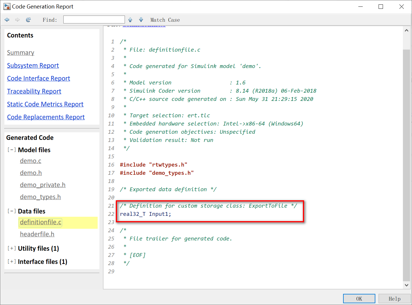Image resolution: width=412 pixels, height=305 pixels.
Task: Open demo_private.h file
Action: (43, 185)
